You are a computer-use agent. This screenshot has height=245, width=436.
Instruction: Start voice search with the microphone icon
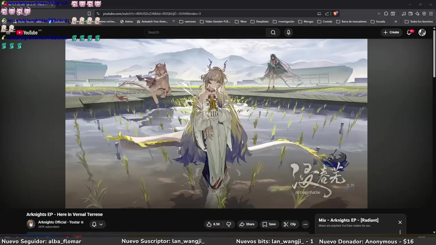click(x=289, y=32)
